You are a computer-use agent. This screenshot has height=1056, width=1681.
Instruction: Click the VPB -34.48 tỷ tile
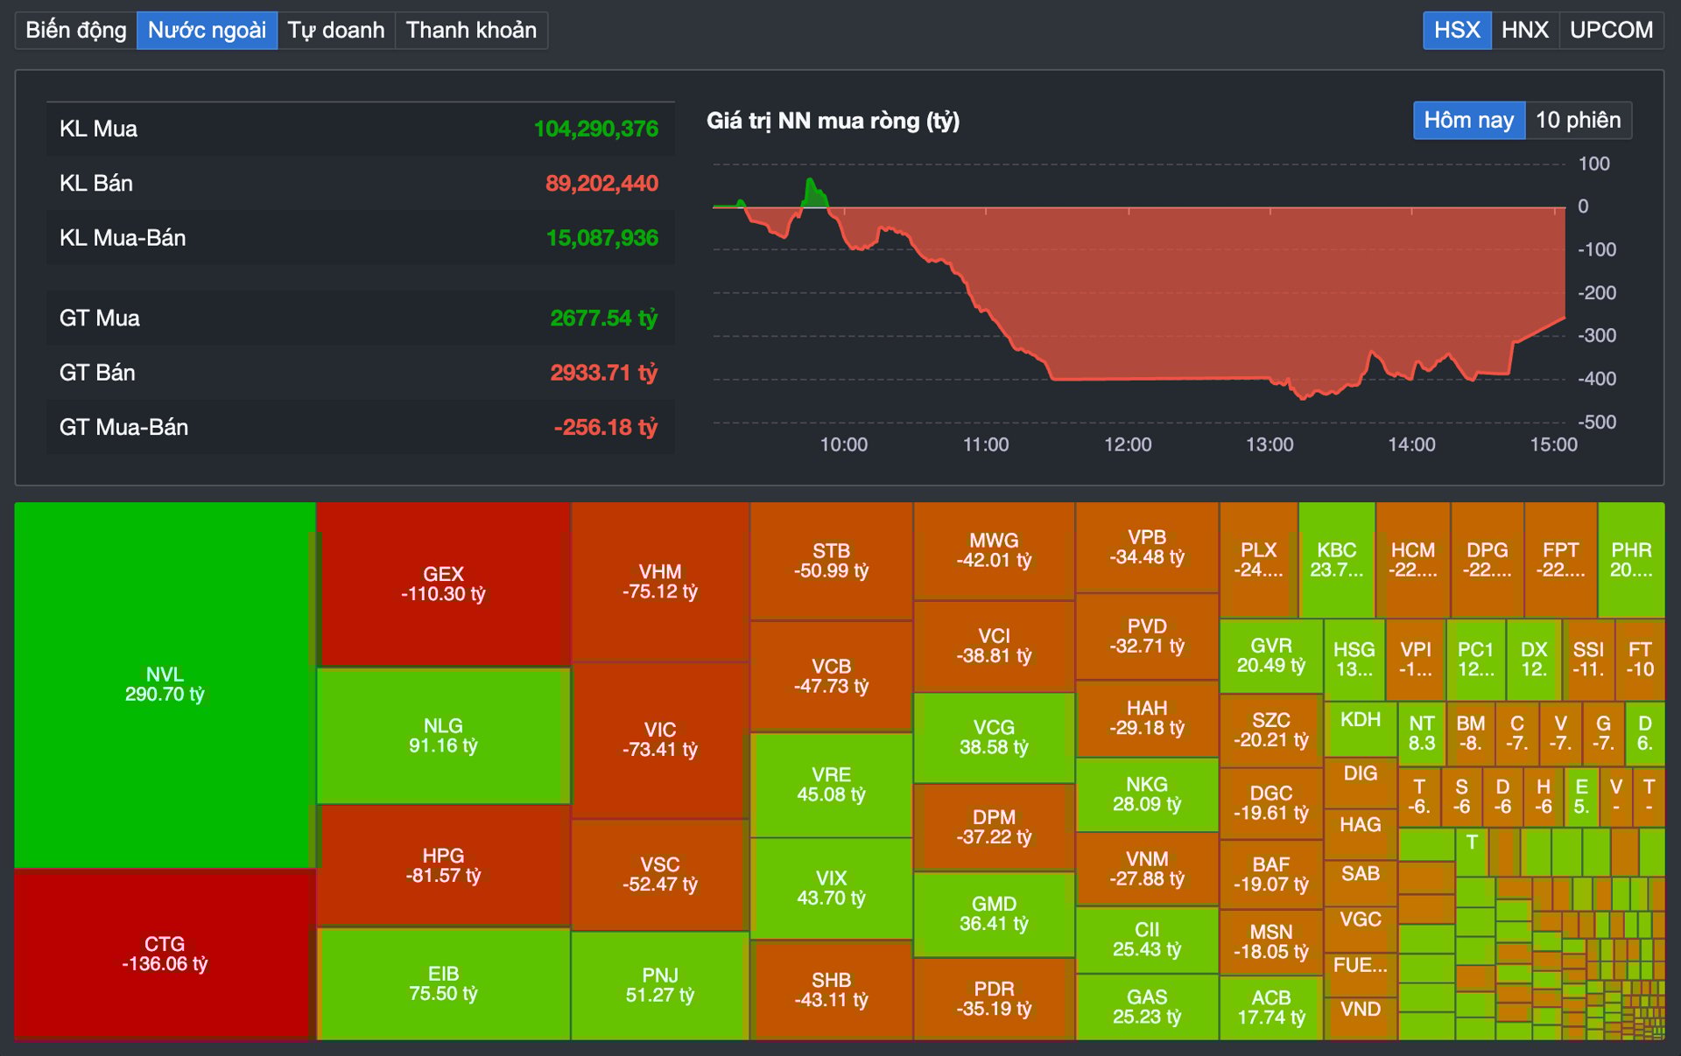1147,547
